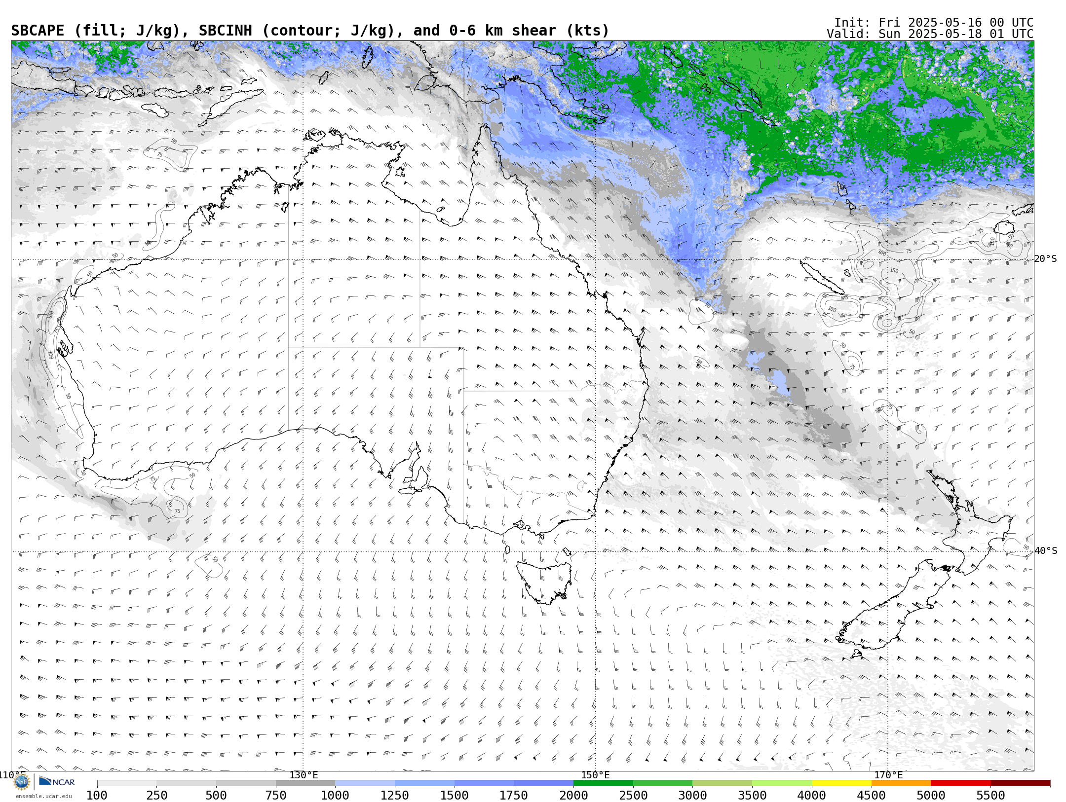Click the 150°E longitude label
This screenshot has height=802, width=1066.
coord(596,775)
